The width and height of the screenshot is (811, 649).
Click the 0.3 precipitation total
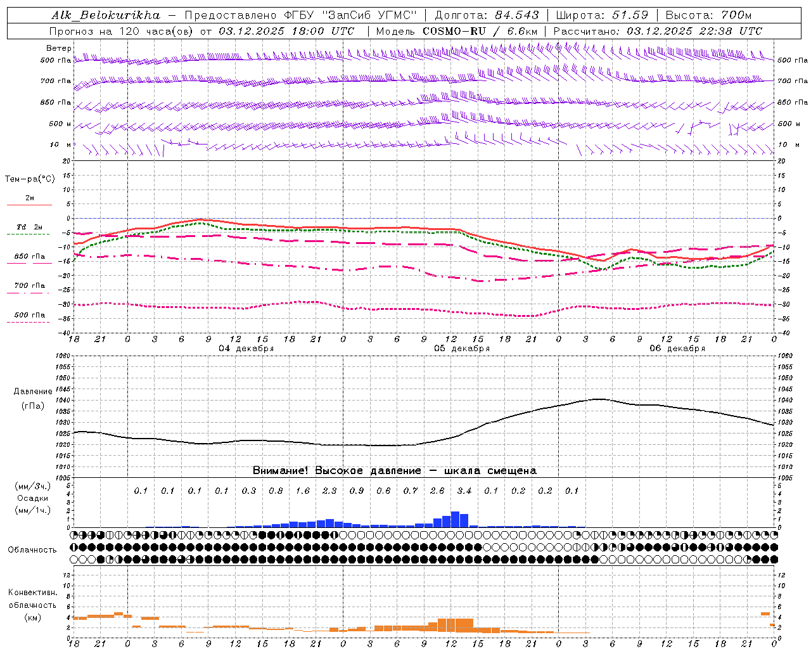pyautogui.click(x=249, y=491)
